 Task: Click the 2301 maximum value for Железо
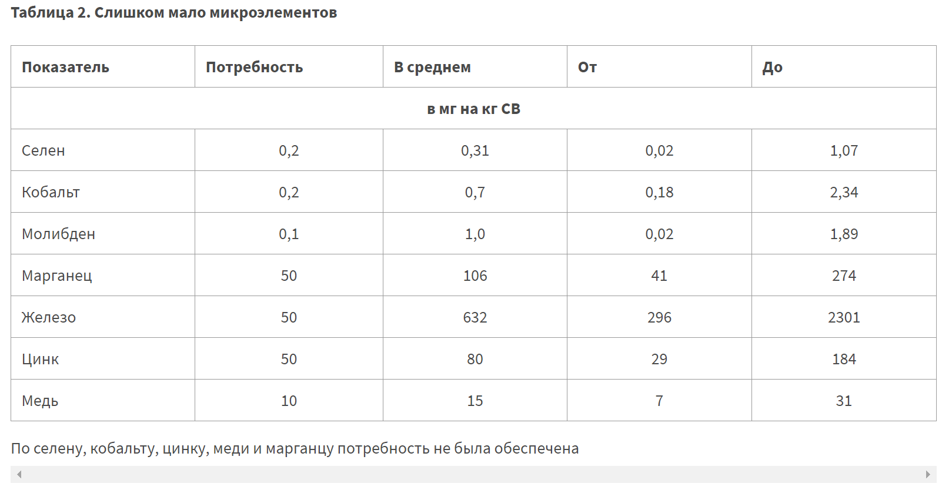tap(844, 318)
